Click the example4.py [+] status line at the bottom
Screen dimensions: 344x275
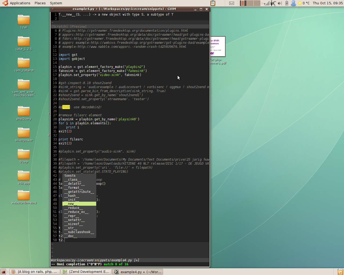click(130, 260)
